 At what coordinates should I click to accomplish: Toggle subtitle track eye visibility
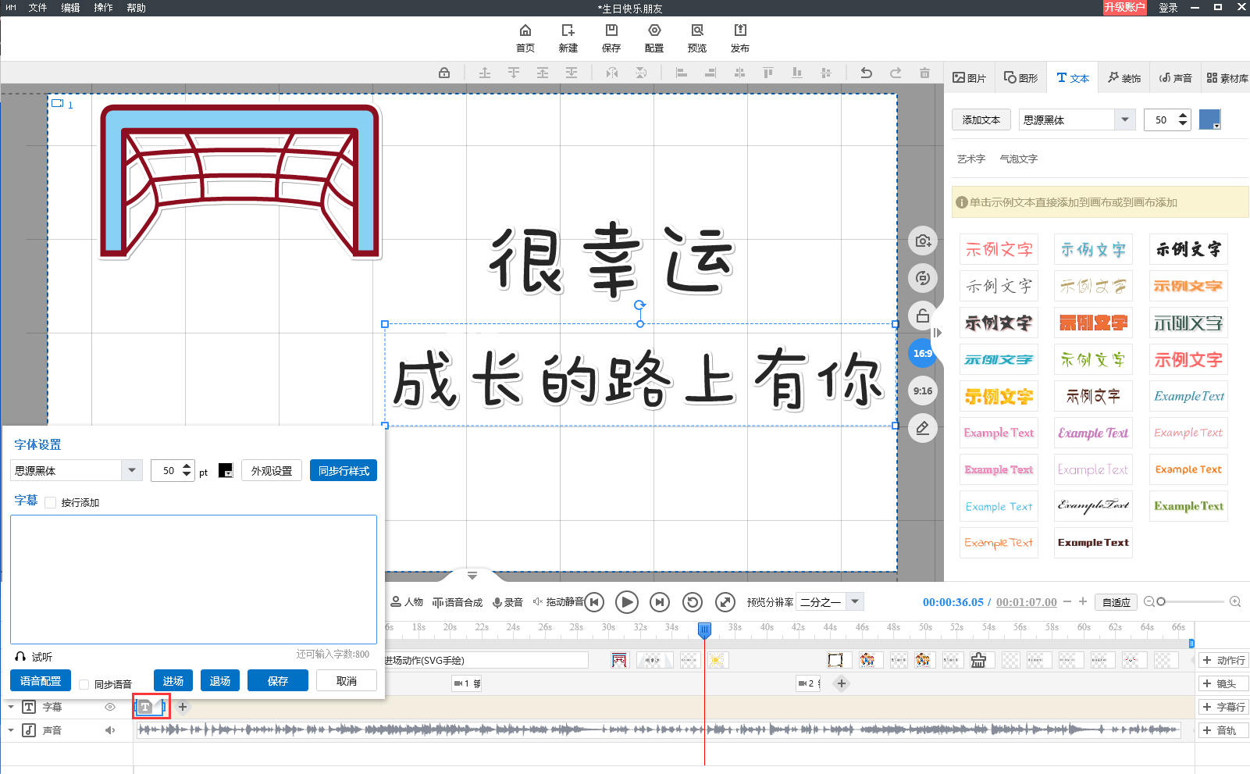point(110,707)
